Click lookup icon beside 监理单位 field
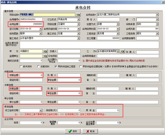165x135 pixels. (x=45, y=56)
